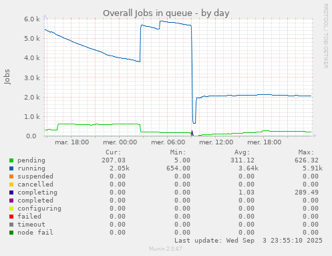Screen dimensions: 332x256
Task: Click the blue running legend swatch
Action: pyautogui.click(x=11, y=168)
